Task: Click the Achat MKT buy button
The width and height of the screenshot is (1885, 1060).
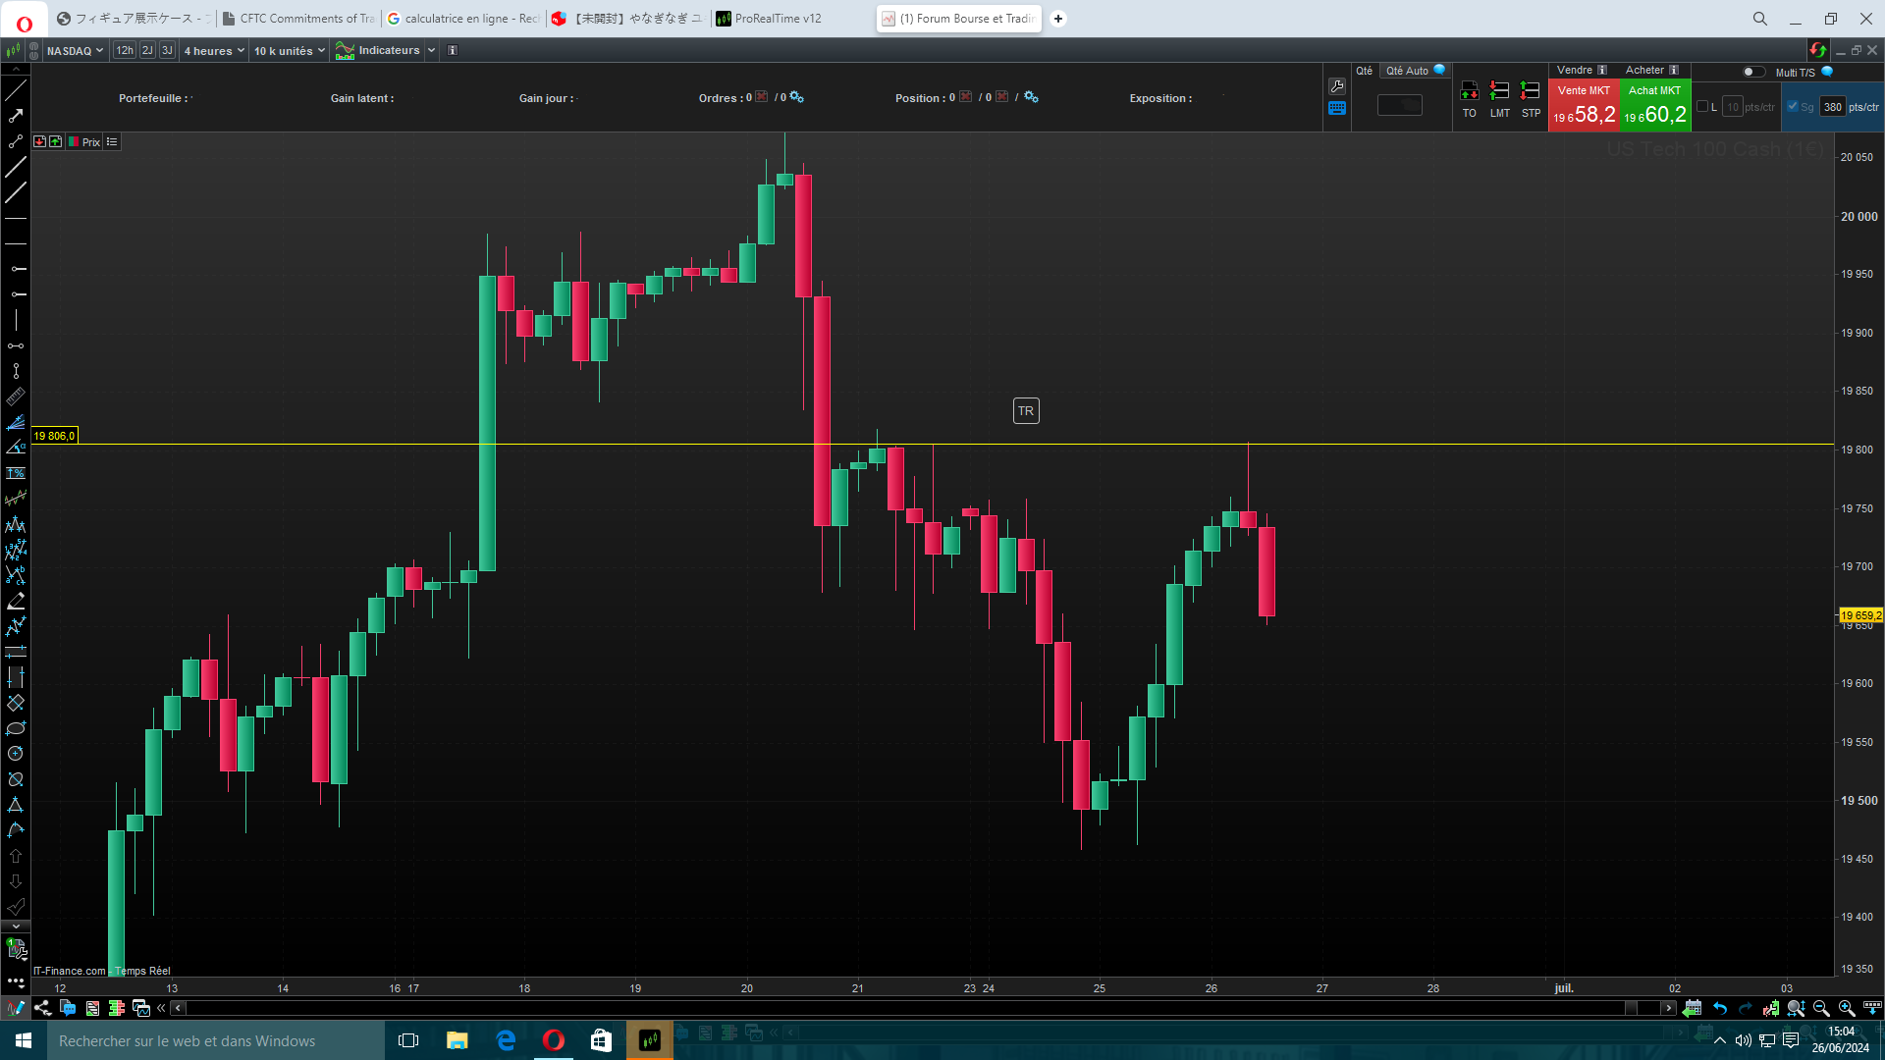Action: [1655, 106]
